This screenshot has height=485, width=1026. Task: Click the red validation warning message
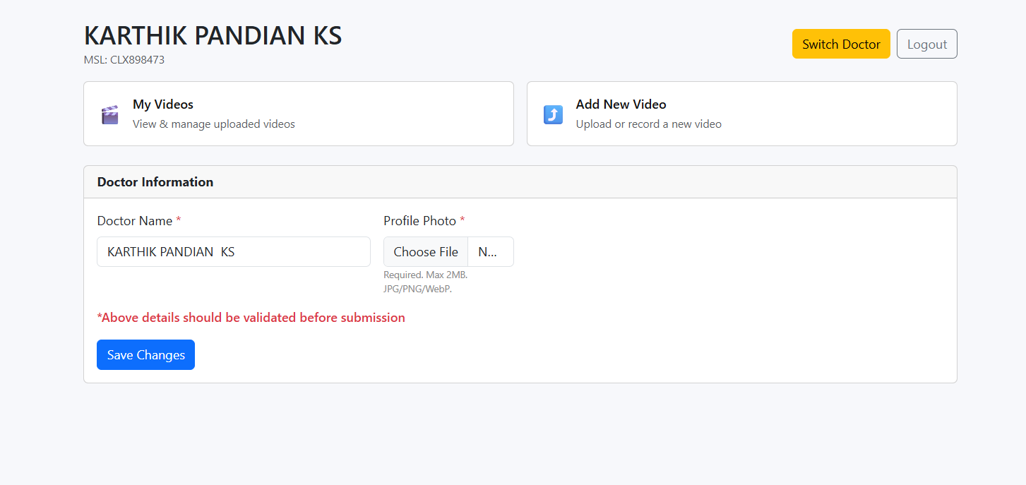tap(251, 318)
